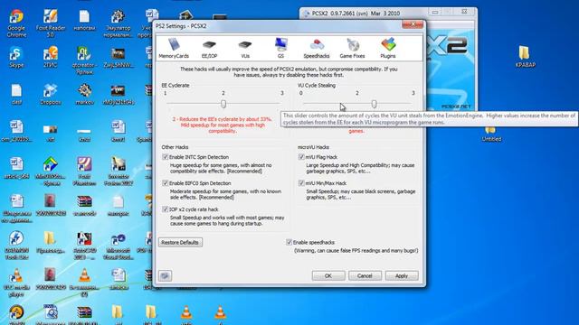Close the PCSX2 main window
Viewport: 579px width, 325px height.
click(465, 12)
